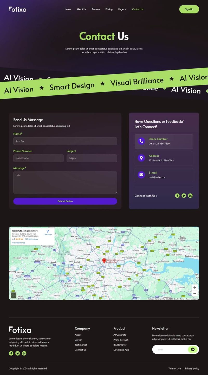Open Facebook from Connect With Us
Image resolution: width=208 pixels, height=375 pixels.
click(x=177, y=195)
